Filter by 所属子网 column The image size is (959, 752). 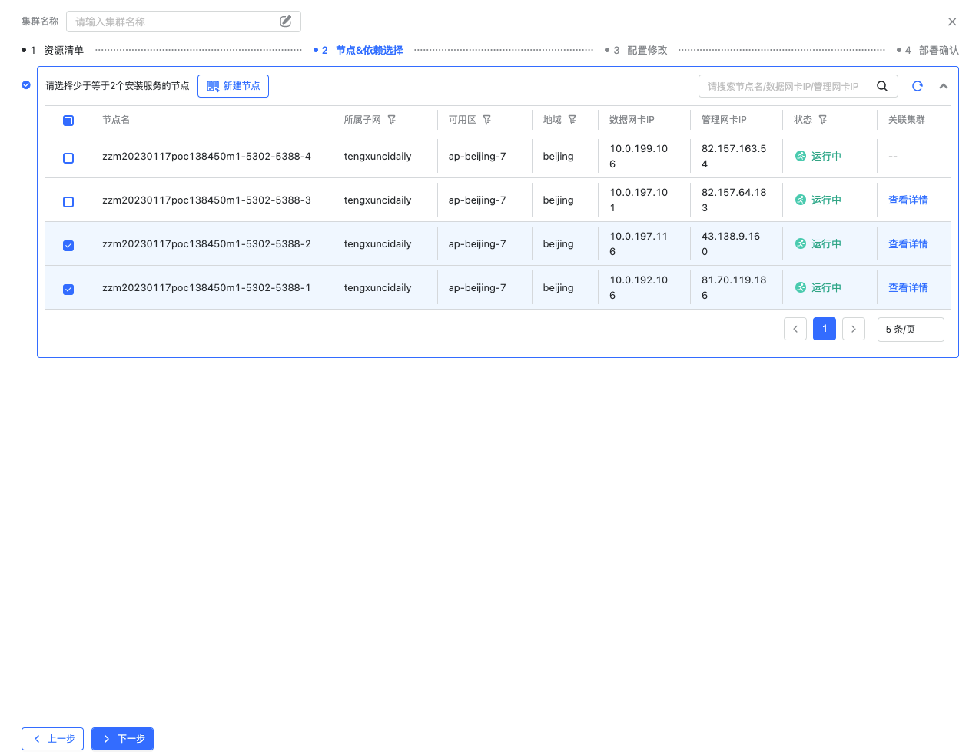tap(392, 120)
